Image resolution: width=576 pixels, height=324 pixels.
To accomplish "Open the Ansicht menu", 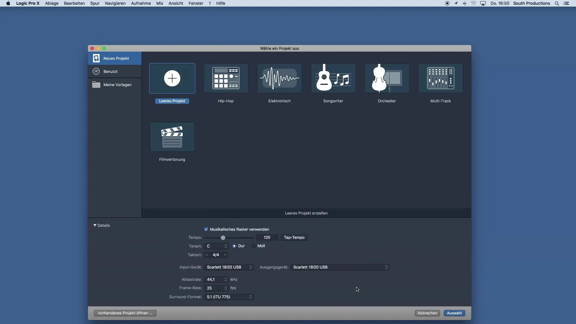I will click(176, 3).
